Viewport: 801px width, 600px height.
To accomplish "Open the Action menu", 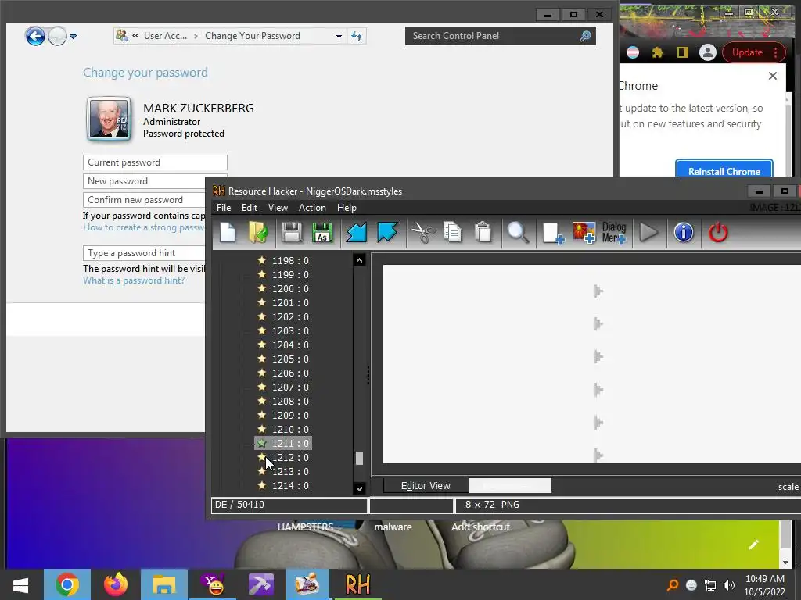I will point(312,208).
